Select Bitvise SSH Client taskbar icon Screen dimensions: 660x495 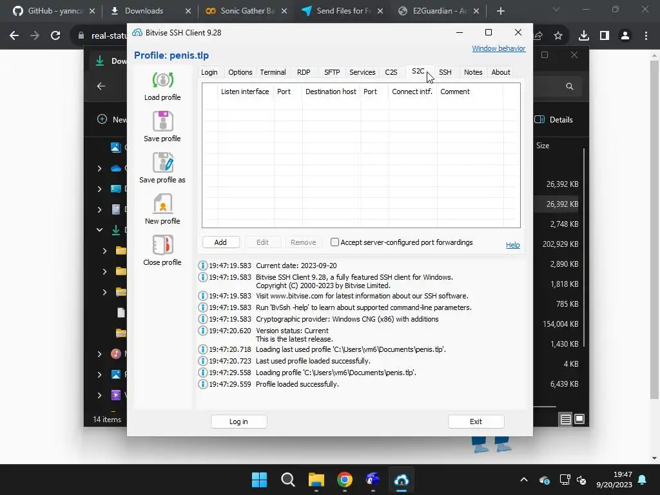point(402,480)
